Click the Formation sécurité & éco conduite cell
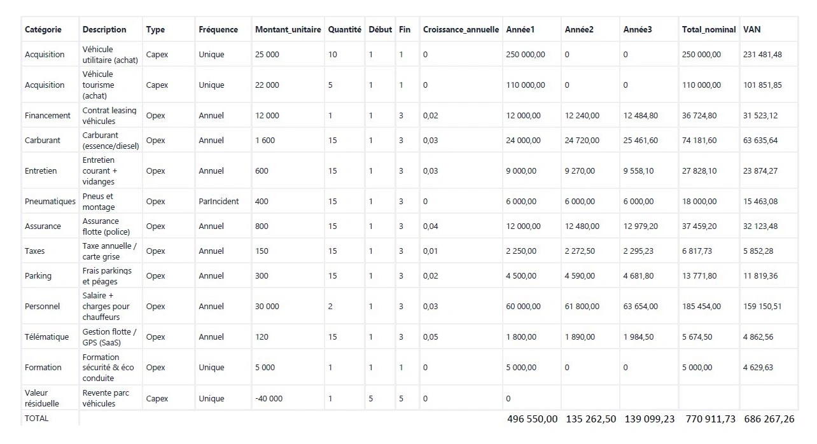 (x=108, y=368)
